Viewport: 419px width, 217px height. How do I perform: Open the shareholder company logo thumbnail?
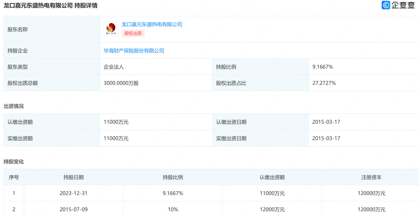[111, 29]
